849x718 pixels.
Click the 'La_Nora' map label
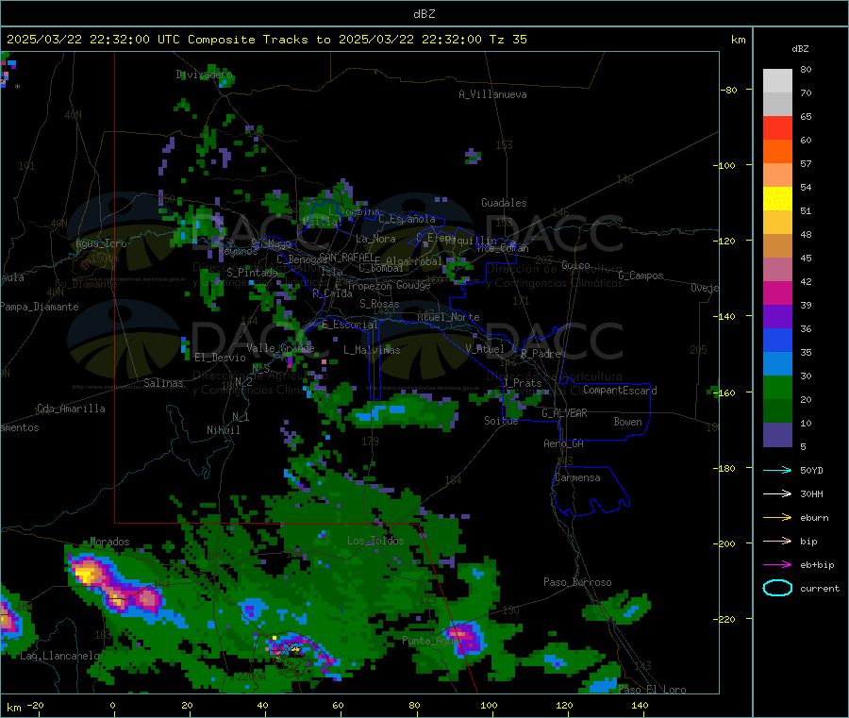[375, 239]
